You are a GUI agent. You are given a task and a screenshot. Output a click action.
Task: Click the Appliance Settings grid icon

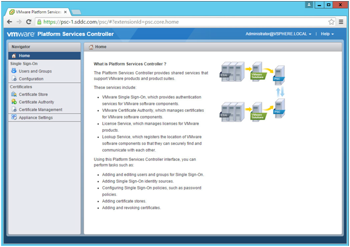tap(14, 117)
